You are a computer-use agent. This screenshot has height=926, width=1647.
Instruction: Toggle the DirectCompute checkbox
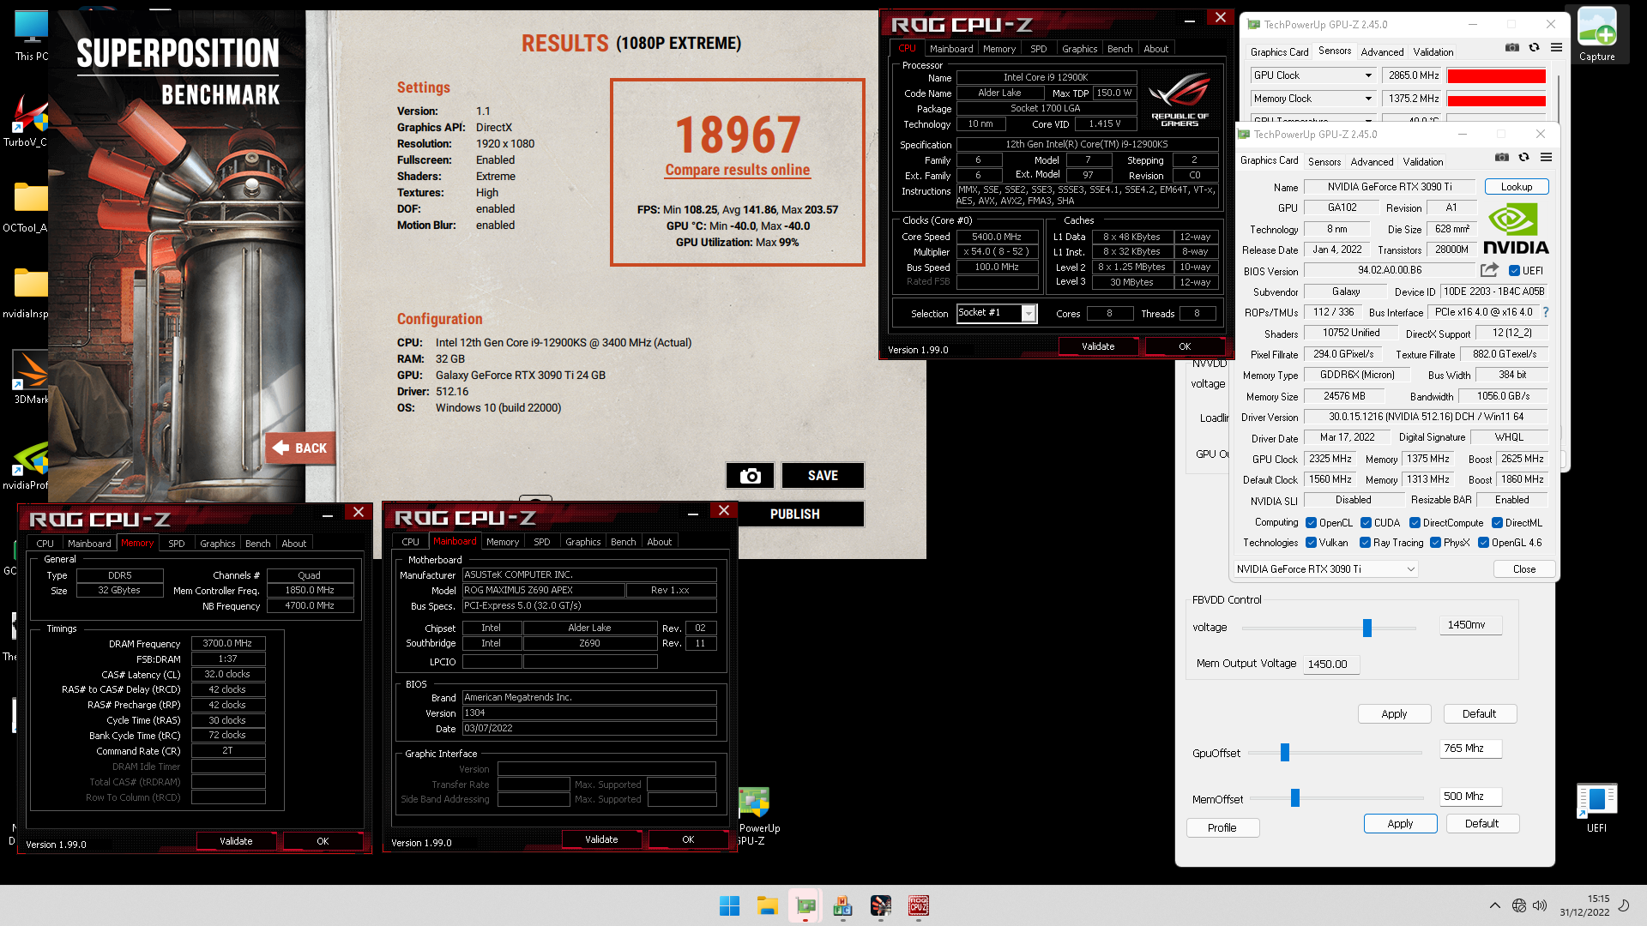1415,523
